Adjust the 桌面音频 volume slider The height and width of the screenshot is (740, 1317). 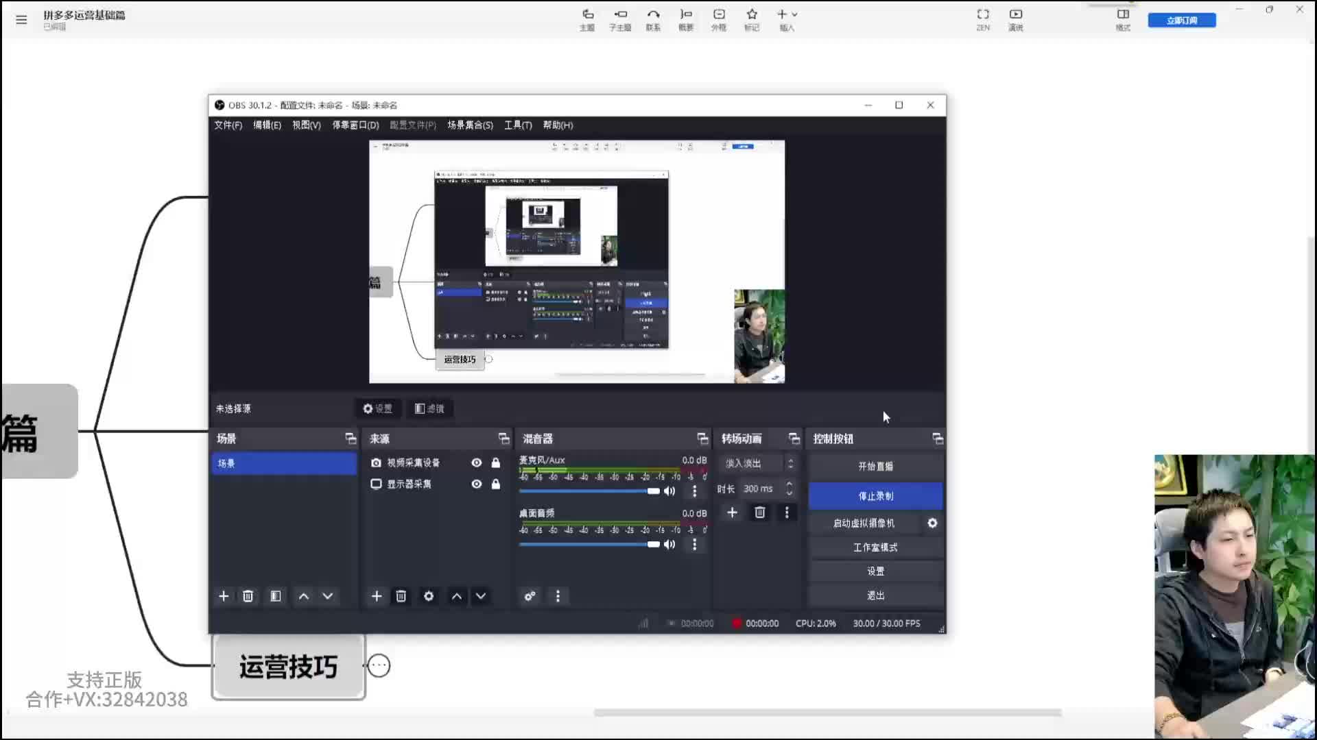tap(589, 544)
